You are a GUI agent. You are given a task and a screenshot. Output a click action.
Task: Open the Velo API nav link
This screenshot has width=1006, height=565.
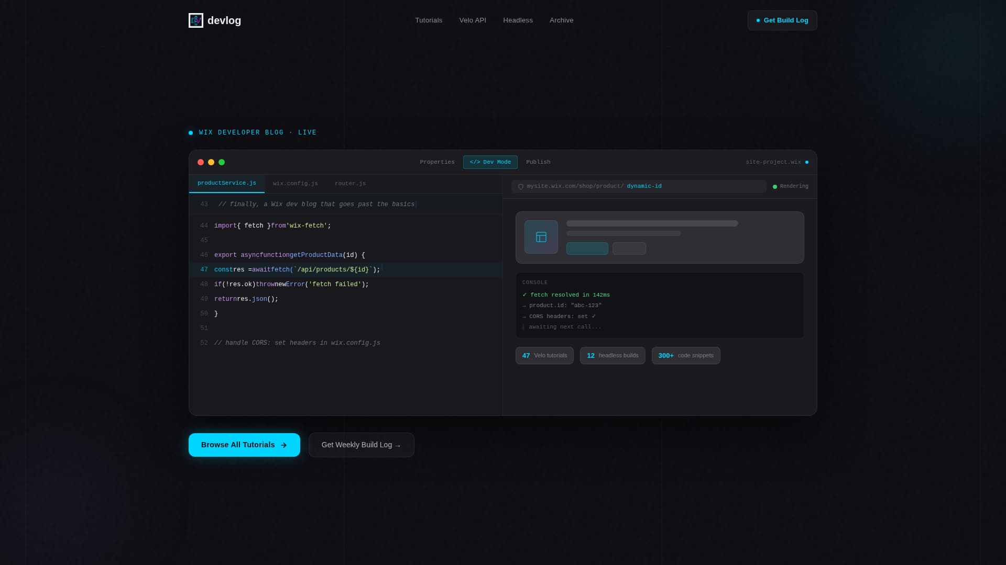point(473,20)
